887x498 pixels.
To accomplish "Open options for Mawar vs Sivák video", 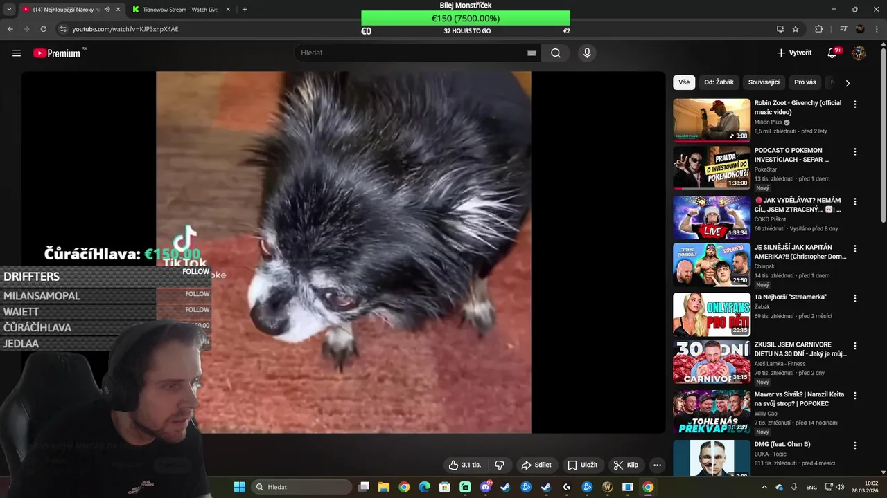I will pyautogui.click(x=855, y=396).
